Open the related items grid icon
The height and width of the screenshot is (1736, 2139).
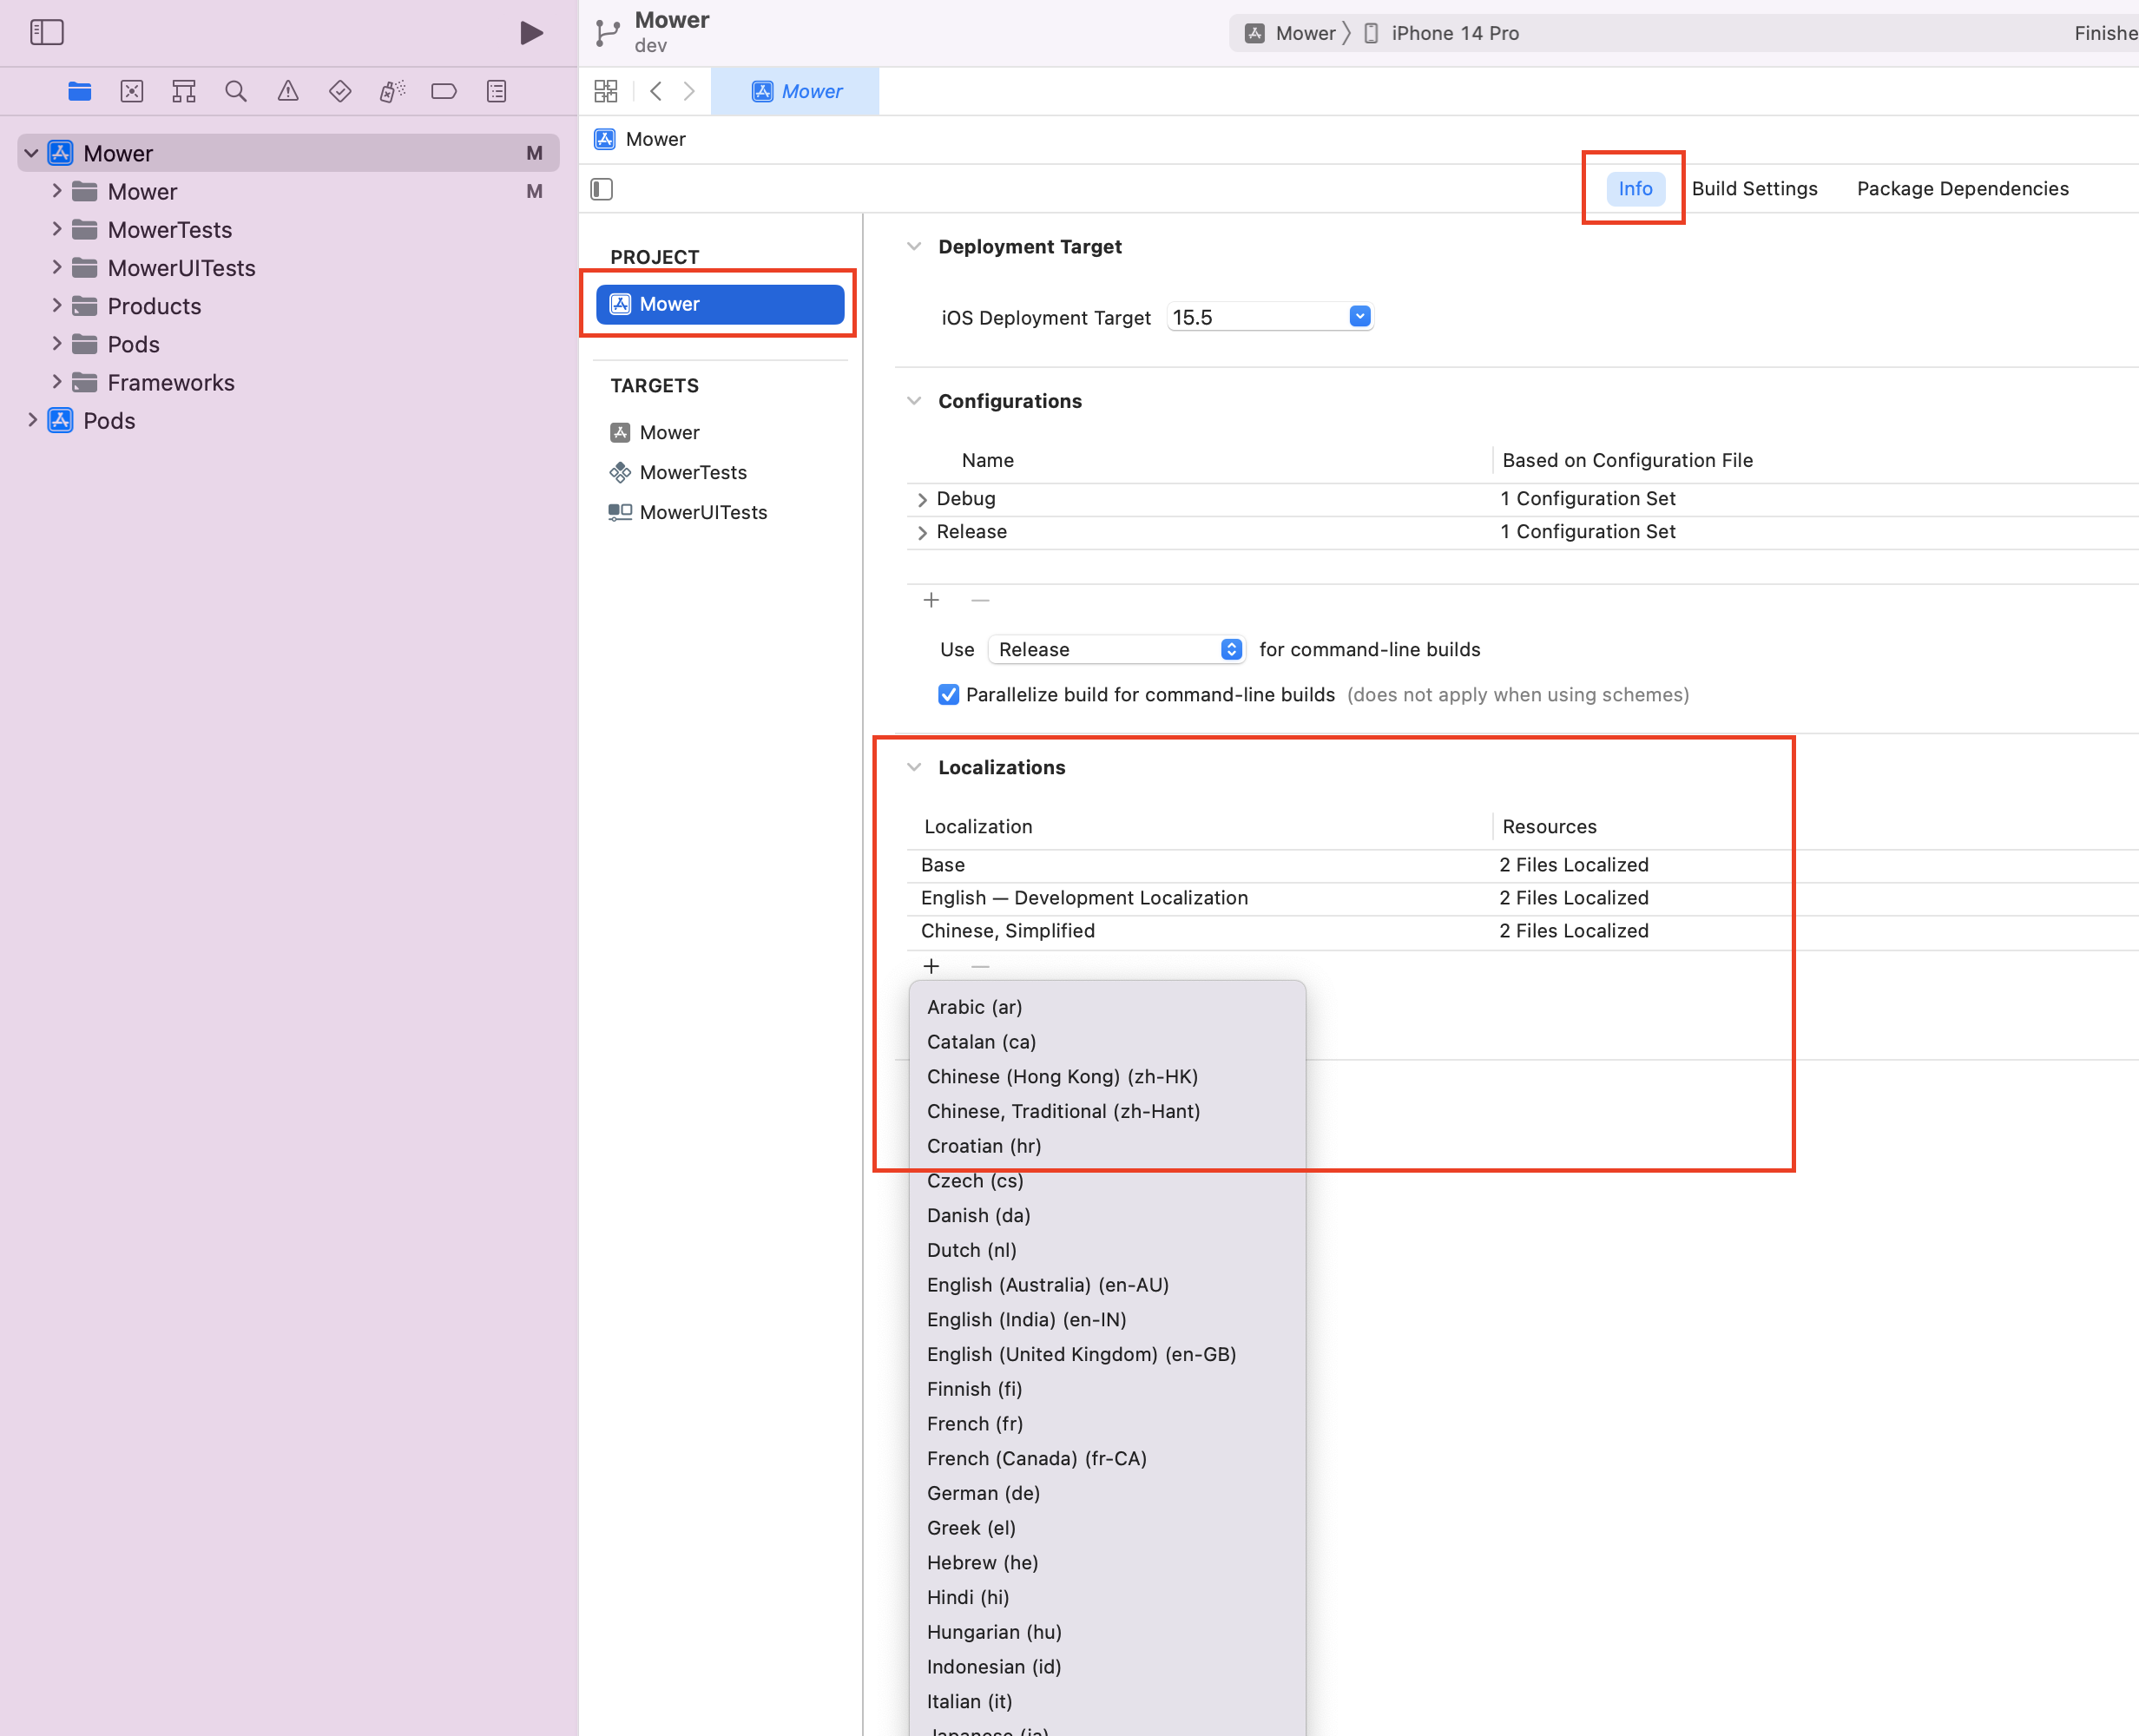pos(606,92)
